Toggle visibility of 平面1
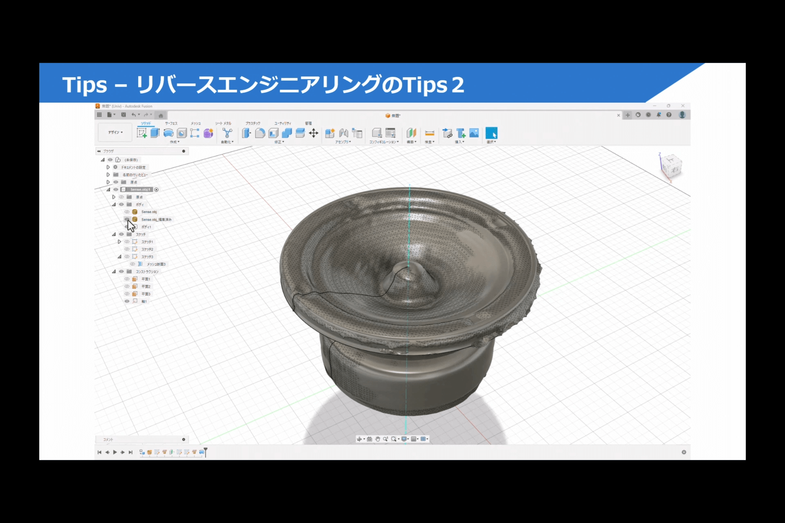Image resolution: width=785 pixels, height=523 pixels. click(x=127, y=279)
